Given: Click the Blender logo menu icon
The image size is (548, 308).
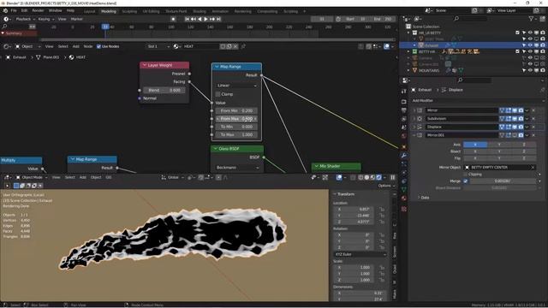Looking at the screenshot, I should (x=5, y=11).
